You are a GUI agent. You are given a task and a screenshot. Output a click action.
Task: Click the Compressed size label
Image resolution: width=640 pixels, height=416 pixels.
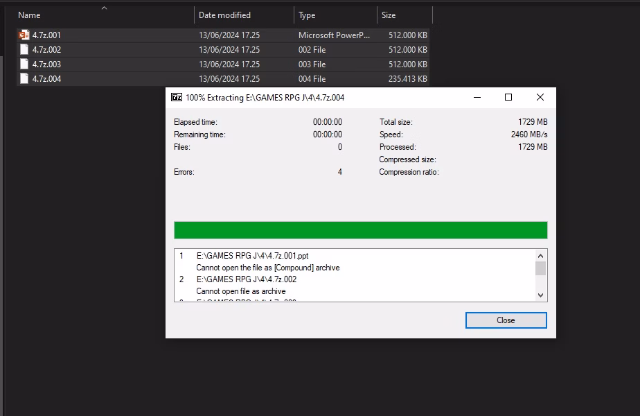(407, 159)
